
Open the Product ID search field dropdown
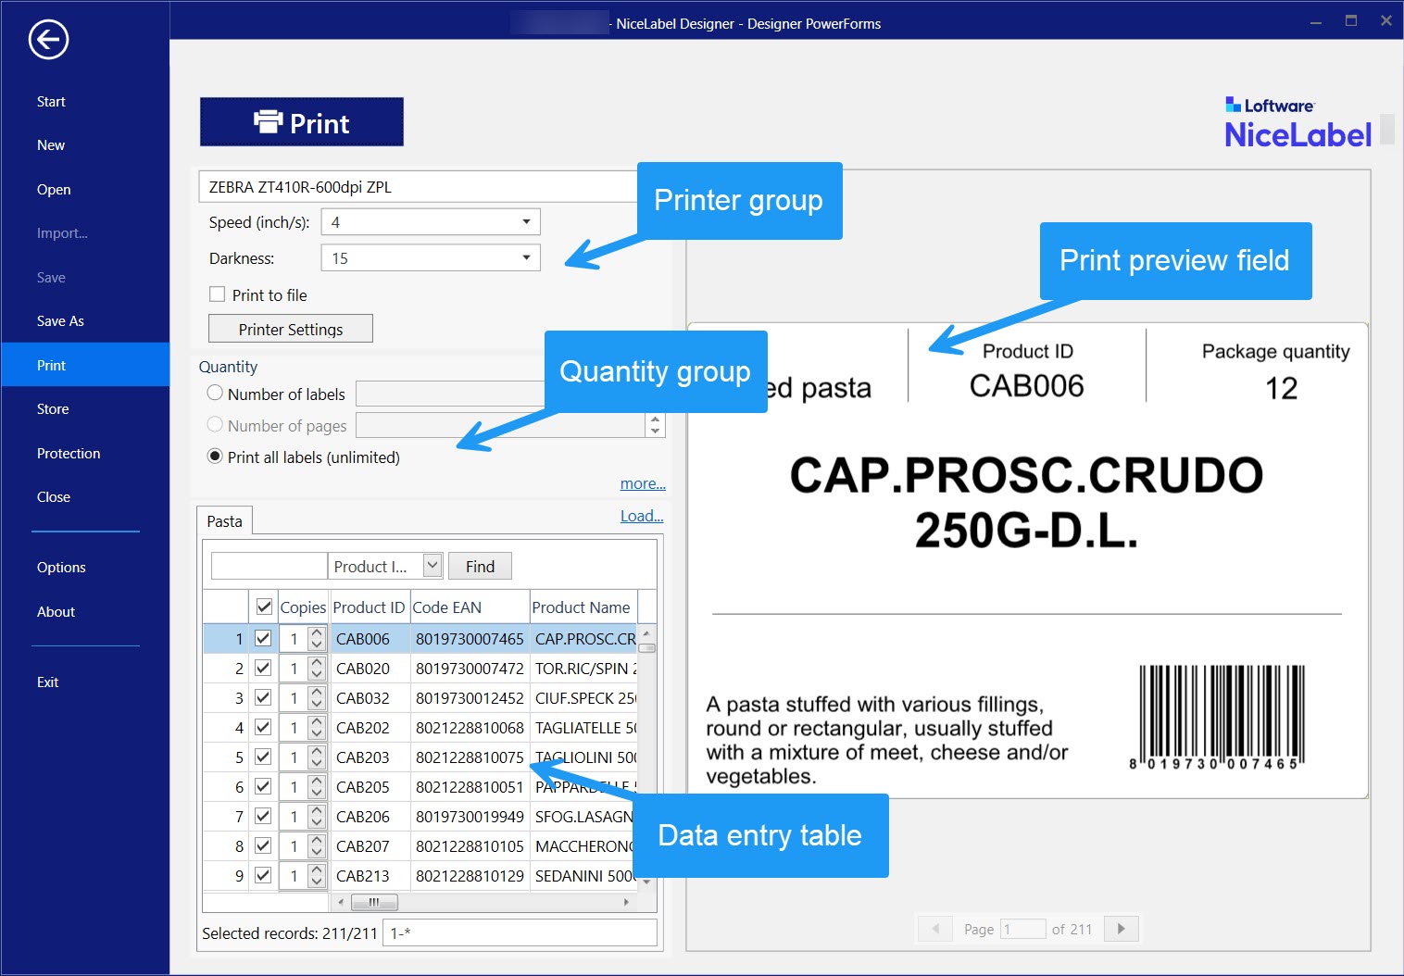[x=432, y=566]
